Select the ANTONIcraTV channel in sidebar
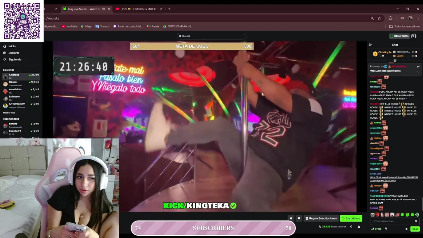This screenshot has height=238, width=423. pyautogui.click(x=21, y=105)
